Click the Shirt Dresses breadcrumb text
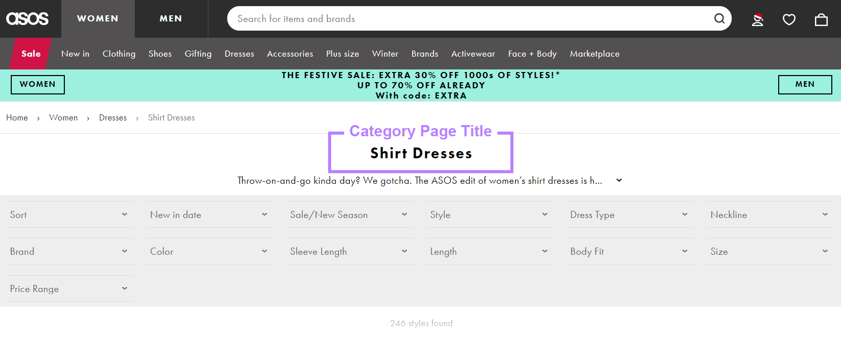841x340 pixels. (x=172, y=117)
